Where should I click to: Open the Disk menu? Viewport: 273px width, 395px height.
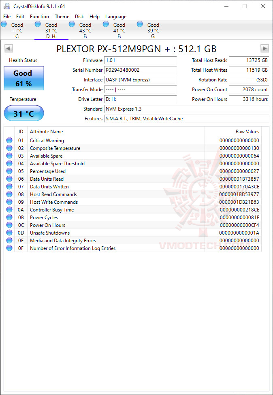coord(79,17)
